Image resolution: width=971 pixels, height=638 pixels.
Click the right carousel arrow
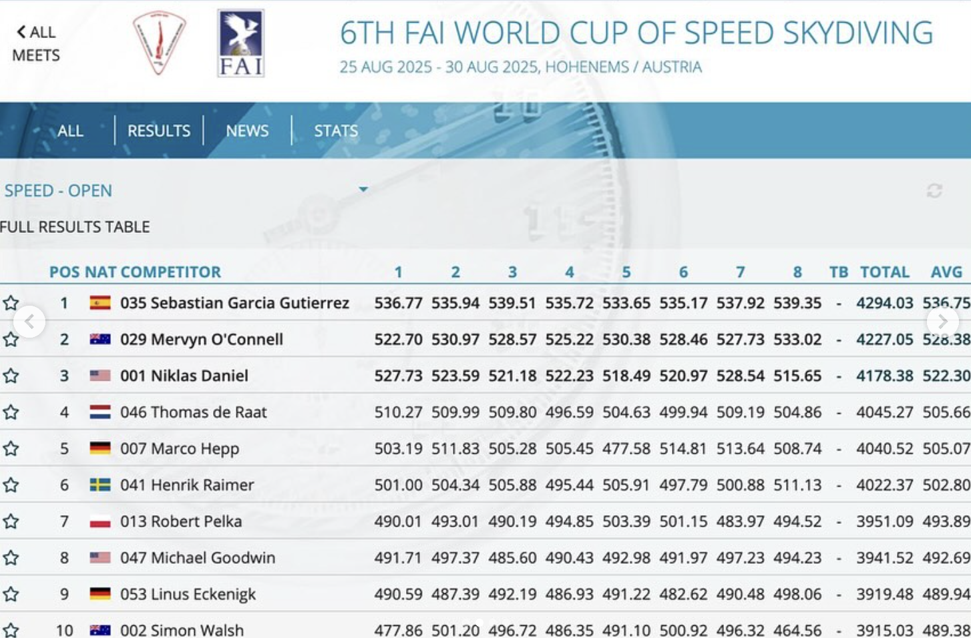click(942, 322)
